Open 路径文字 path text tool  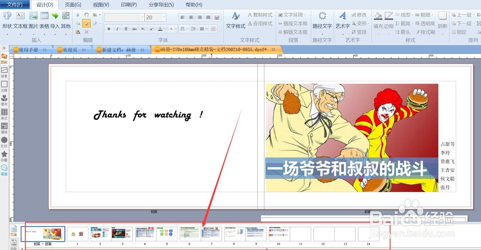click(322, 20)
